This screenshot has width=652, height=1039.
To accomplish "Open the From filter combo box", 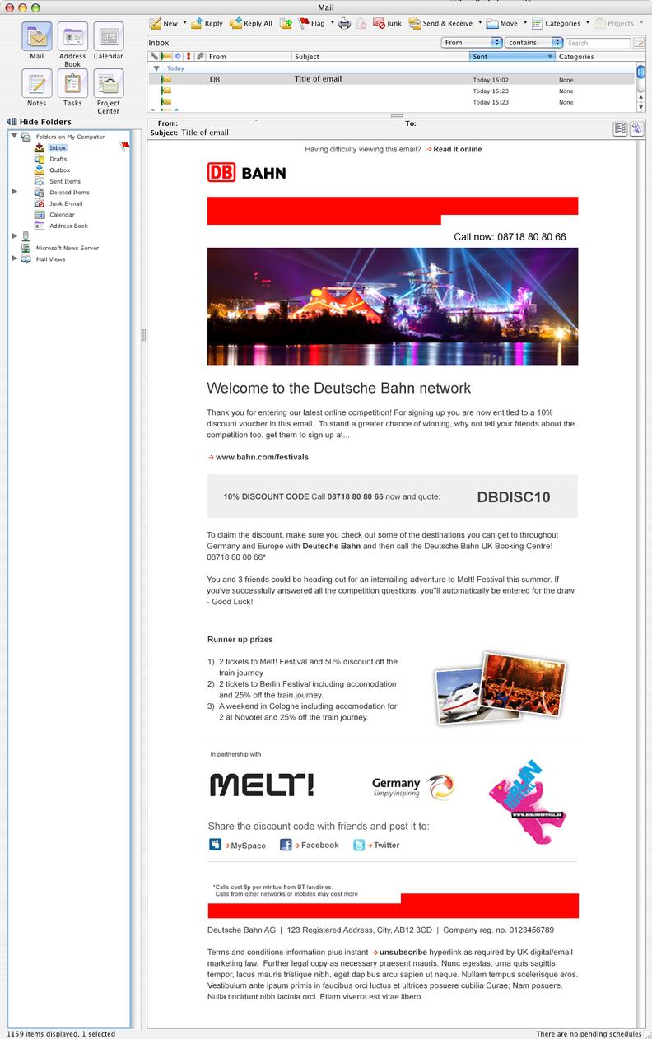I will (x=473, y=42).
